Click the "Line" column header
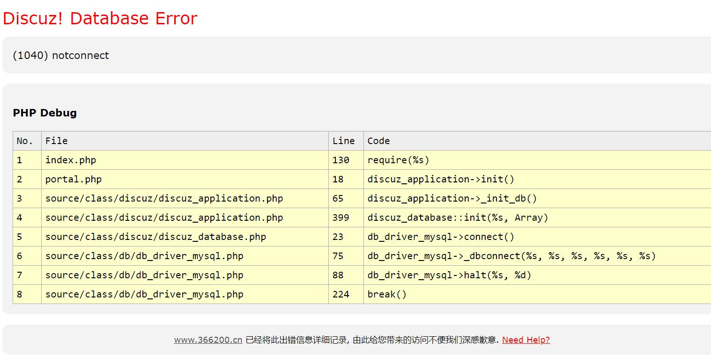This screenshot has height=355, width=711. 343,141
